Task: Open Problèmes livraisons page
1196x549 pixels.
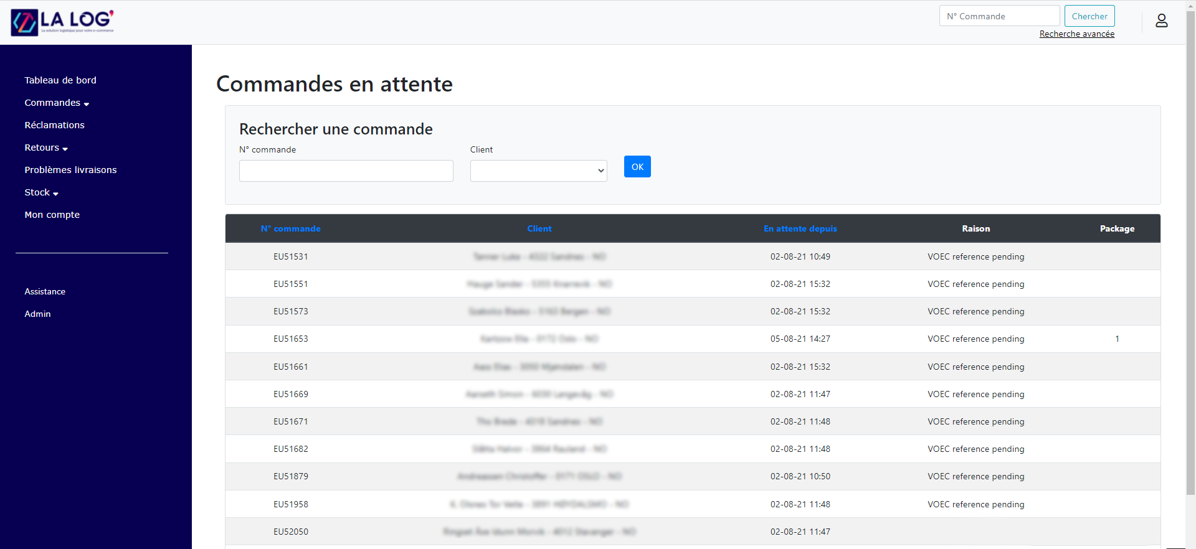Action: pos(70,170)
